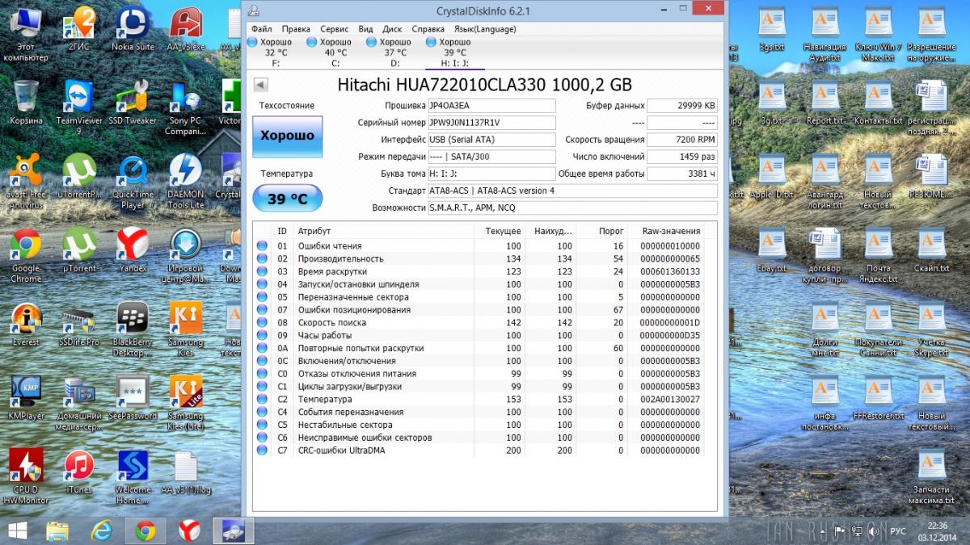Click status circle for Температура row
970x545 pixels.
[x=262, y=400]
